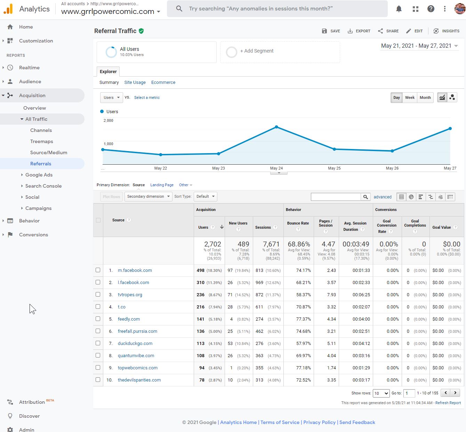Open the Google apps grid icon
The width and height of the screenshot is (466, 432).
[x=416, y=9]
